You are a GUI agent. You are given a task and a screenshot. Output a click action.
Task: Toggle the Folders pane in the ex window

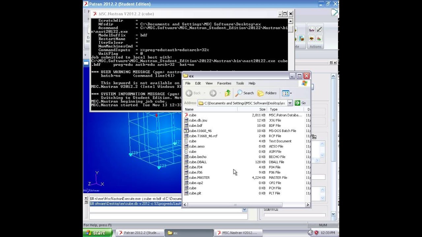pos(267,93)
